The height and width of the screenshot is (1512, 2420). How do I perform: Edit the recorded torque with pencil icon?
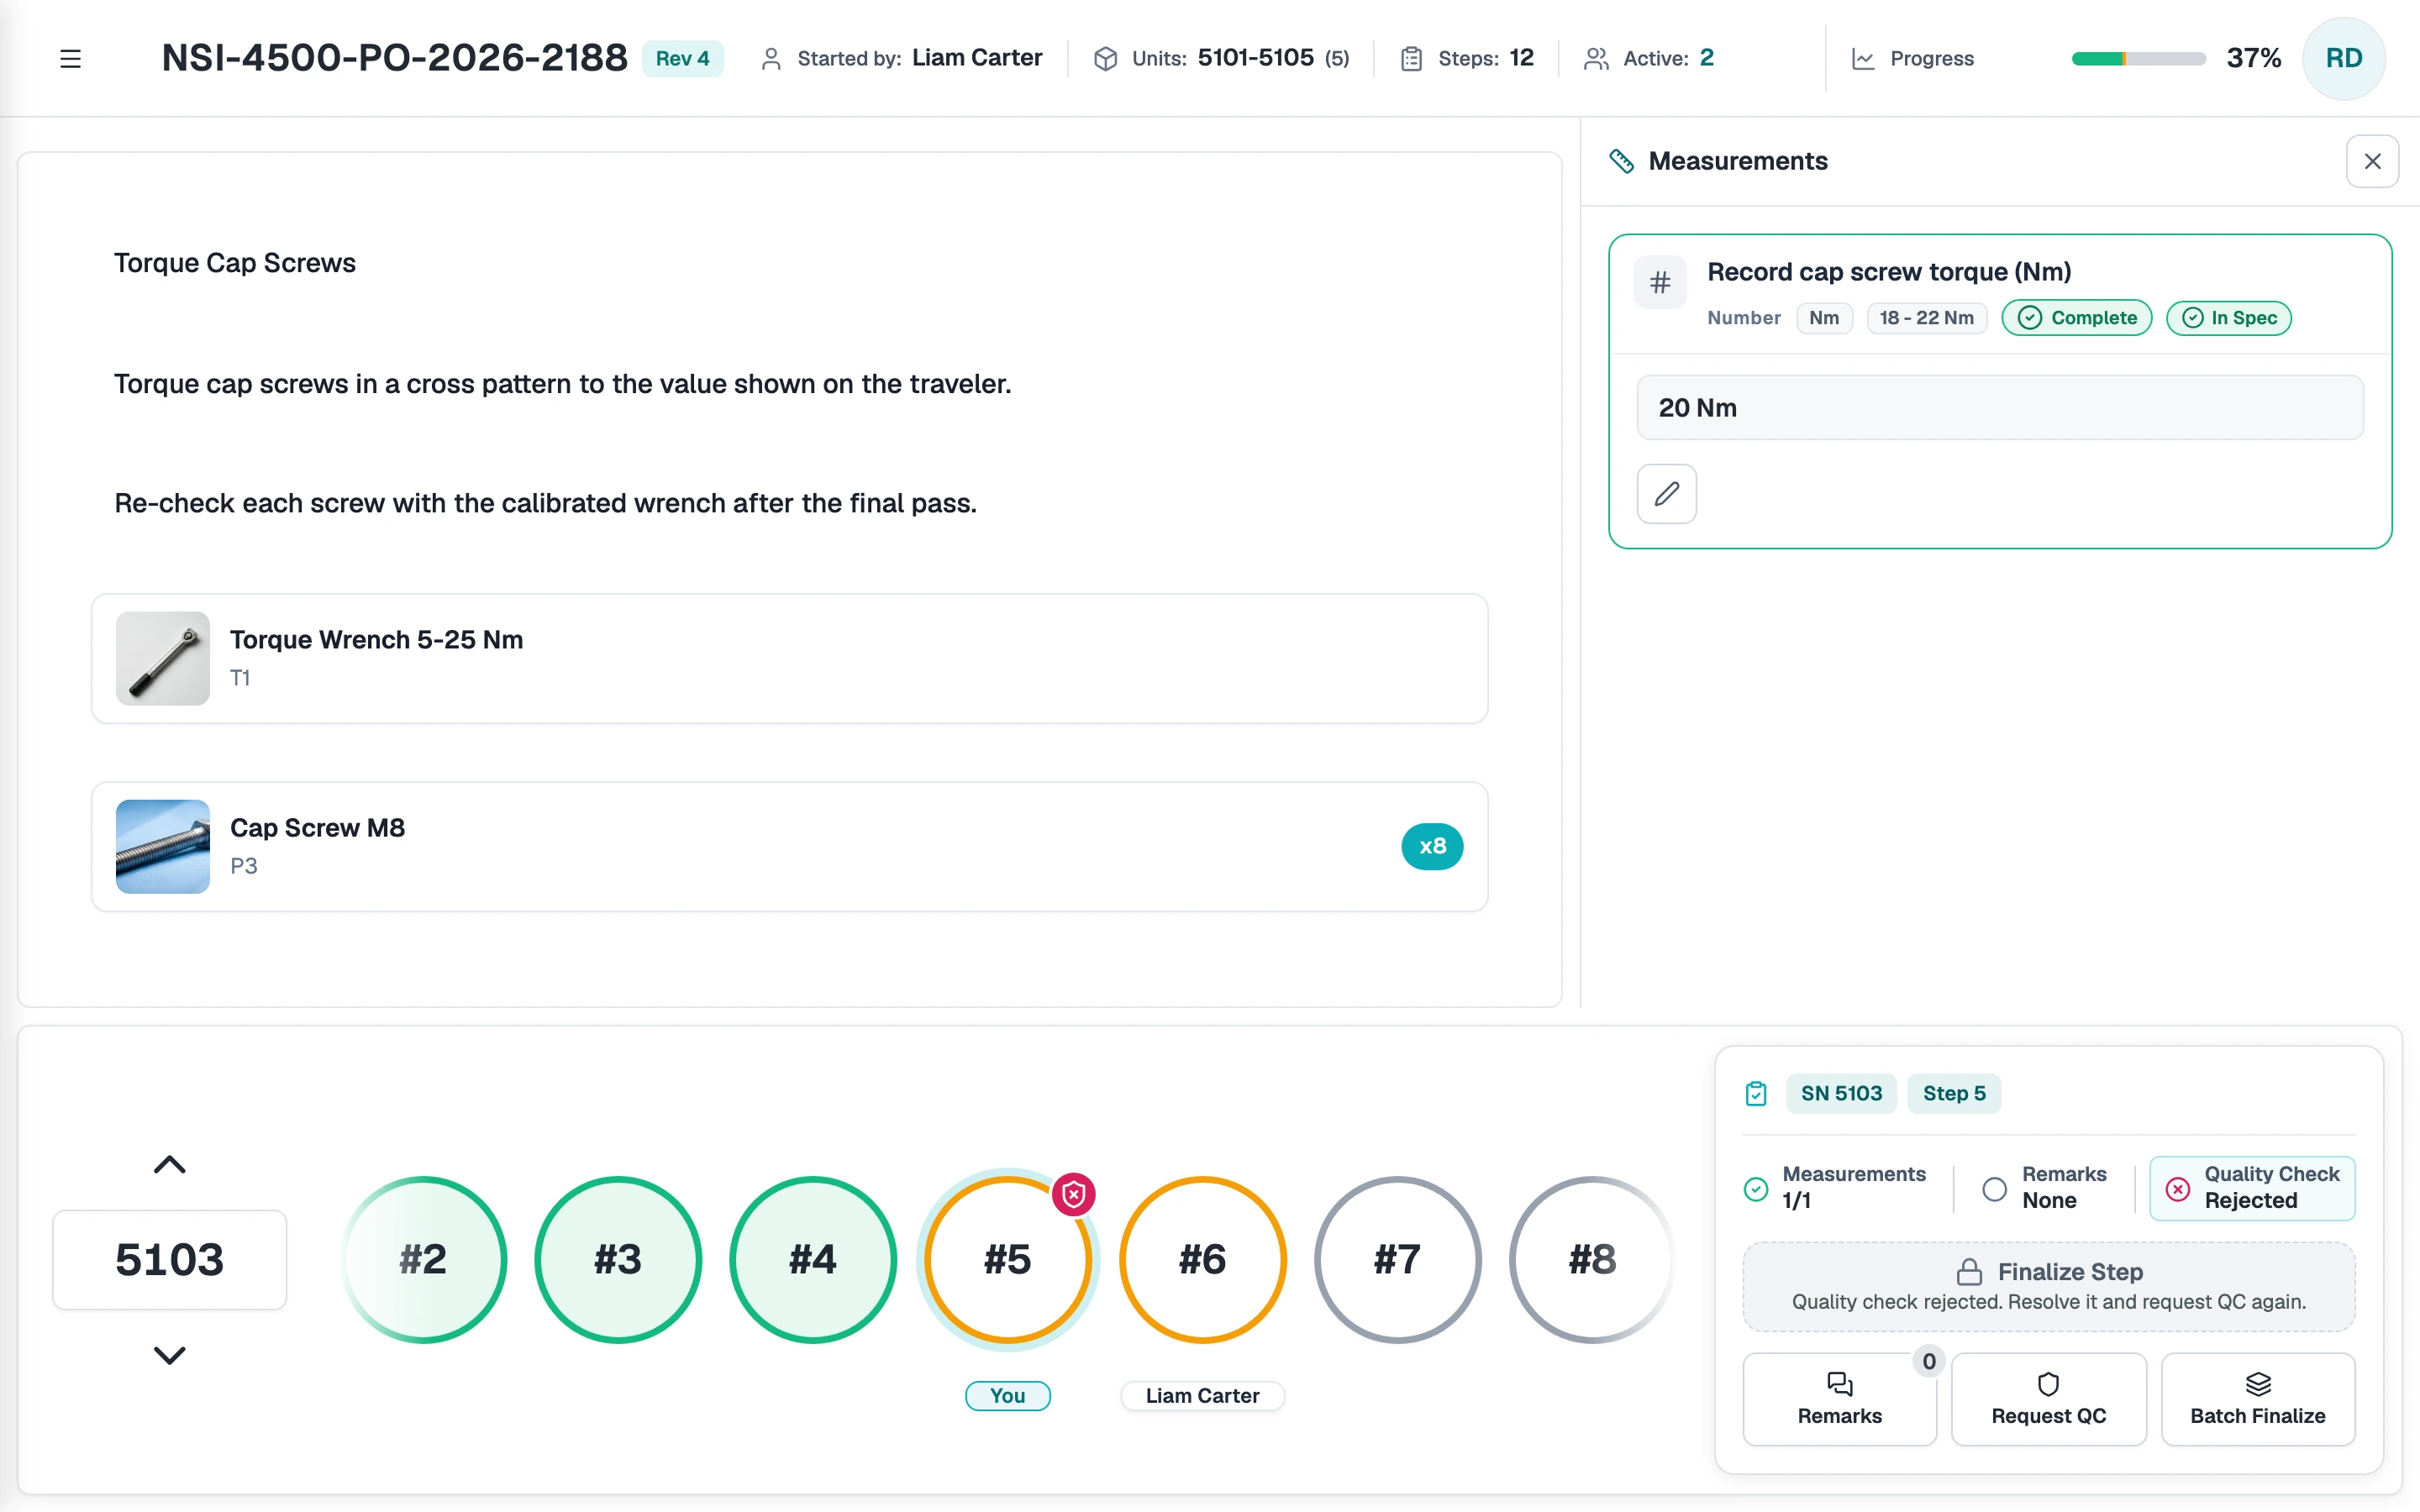(x=1666, y=494)
